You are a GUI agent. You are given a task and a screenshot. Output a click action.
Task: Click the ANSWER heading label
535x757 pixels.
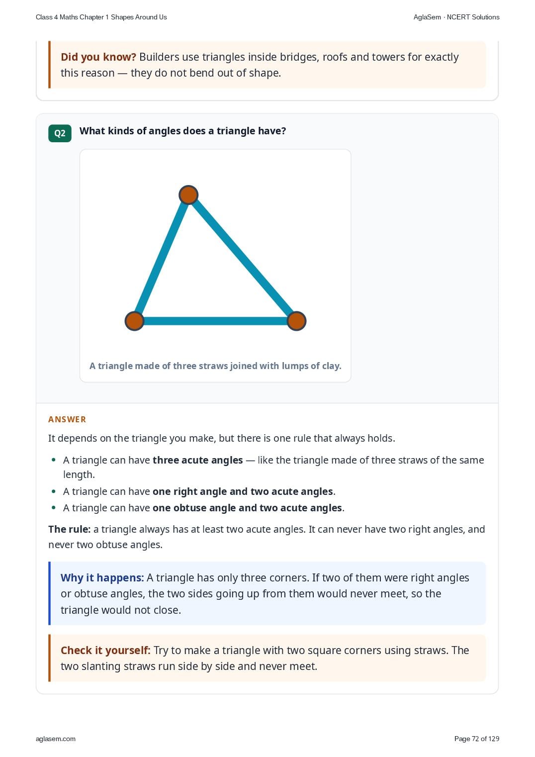click(67, 419)
